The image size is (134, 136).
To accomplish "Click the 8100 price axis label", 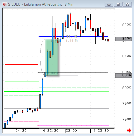I will point(126,56).
